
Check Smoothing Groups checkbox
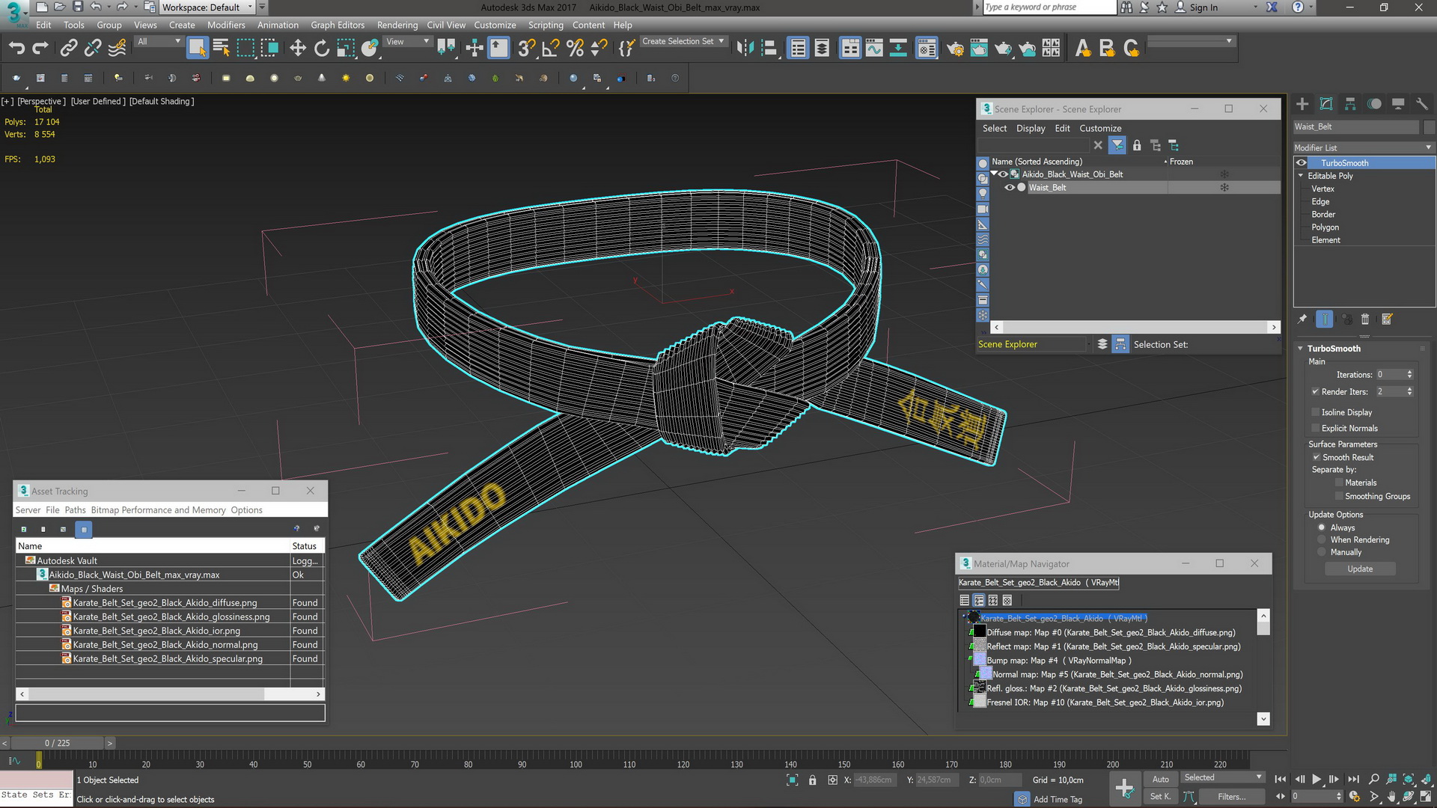(1339, 496)
